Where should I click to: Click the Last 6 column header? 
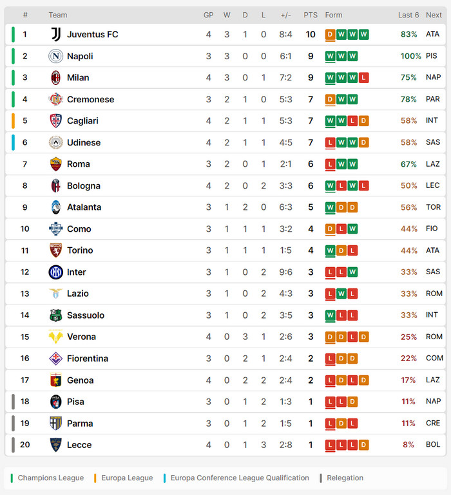(x=408, y=15)
